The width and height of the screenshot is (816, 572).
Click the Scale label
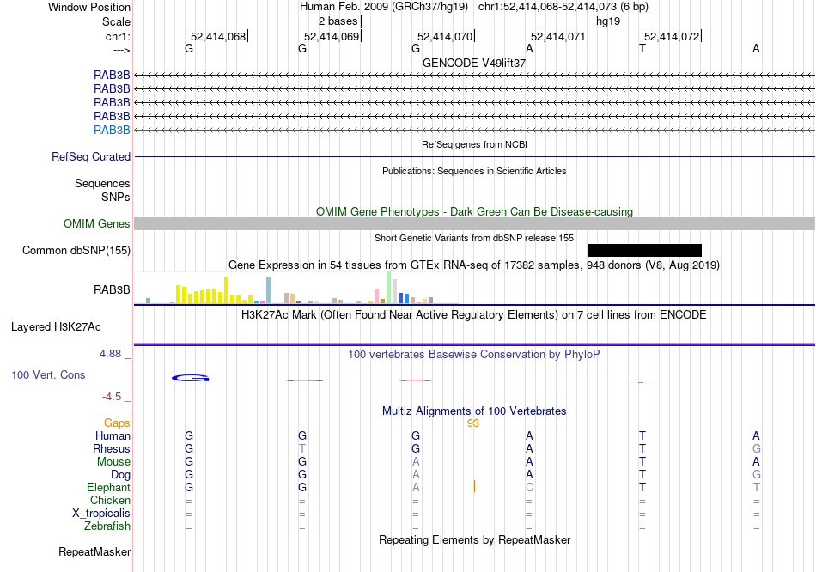(x=116, y=21)
